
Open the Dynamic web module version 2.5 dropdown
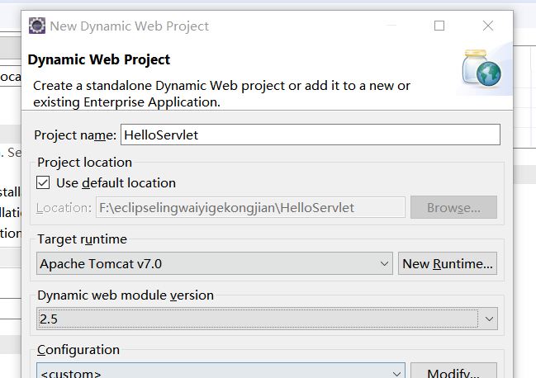pos(267,319)
